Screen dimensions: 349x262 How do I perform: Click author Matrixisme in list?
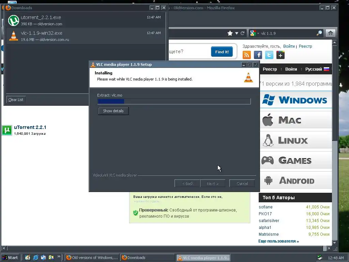[x=269, y=234]
